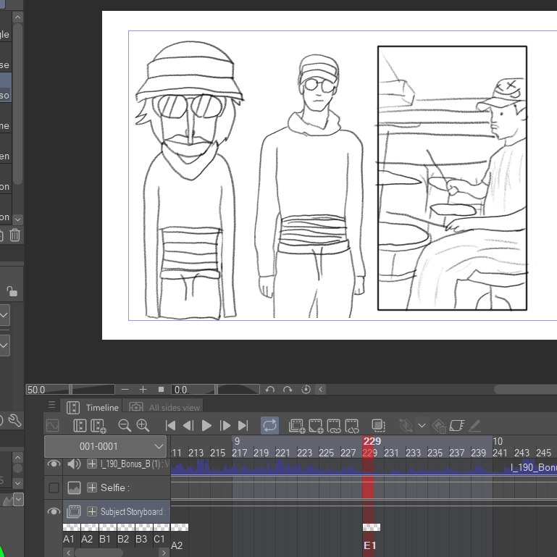Click the rotate canvas left icon
The image size is (557, 557).
[270, 390]
